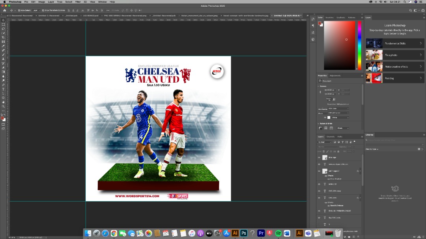Image resolution: width=426 pixels, height=239 pixels.
Task: Click the rulers icon under Rulers & Grids
Action: click(320, 128)
